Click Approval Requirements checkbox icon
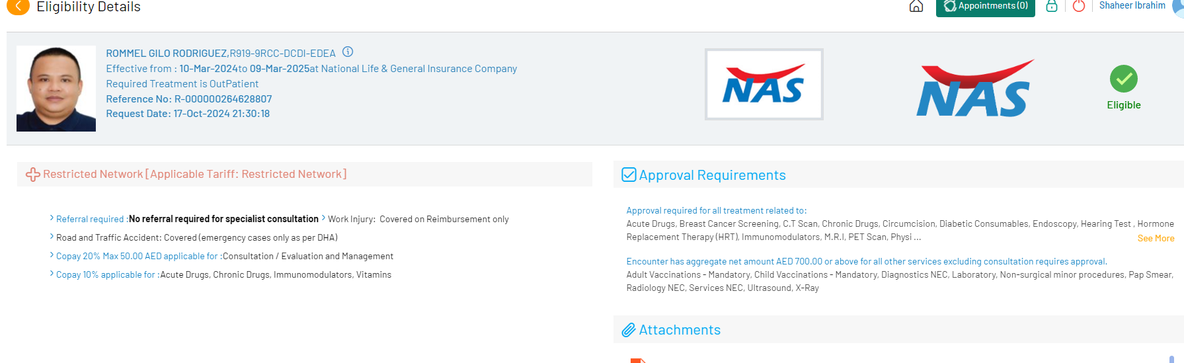Image resolution: width=1184 pixels, height=363 pixels. 629,175
